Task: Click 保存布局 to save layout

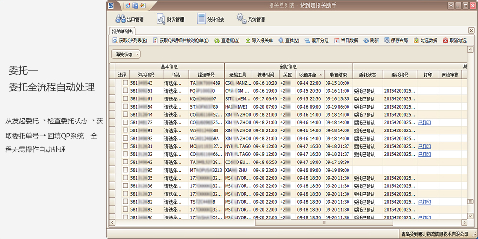Action: click(x=396, y=40)
